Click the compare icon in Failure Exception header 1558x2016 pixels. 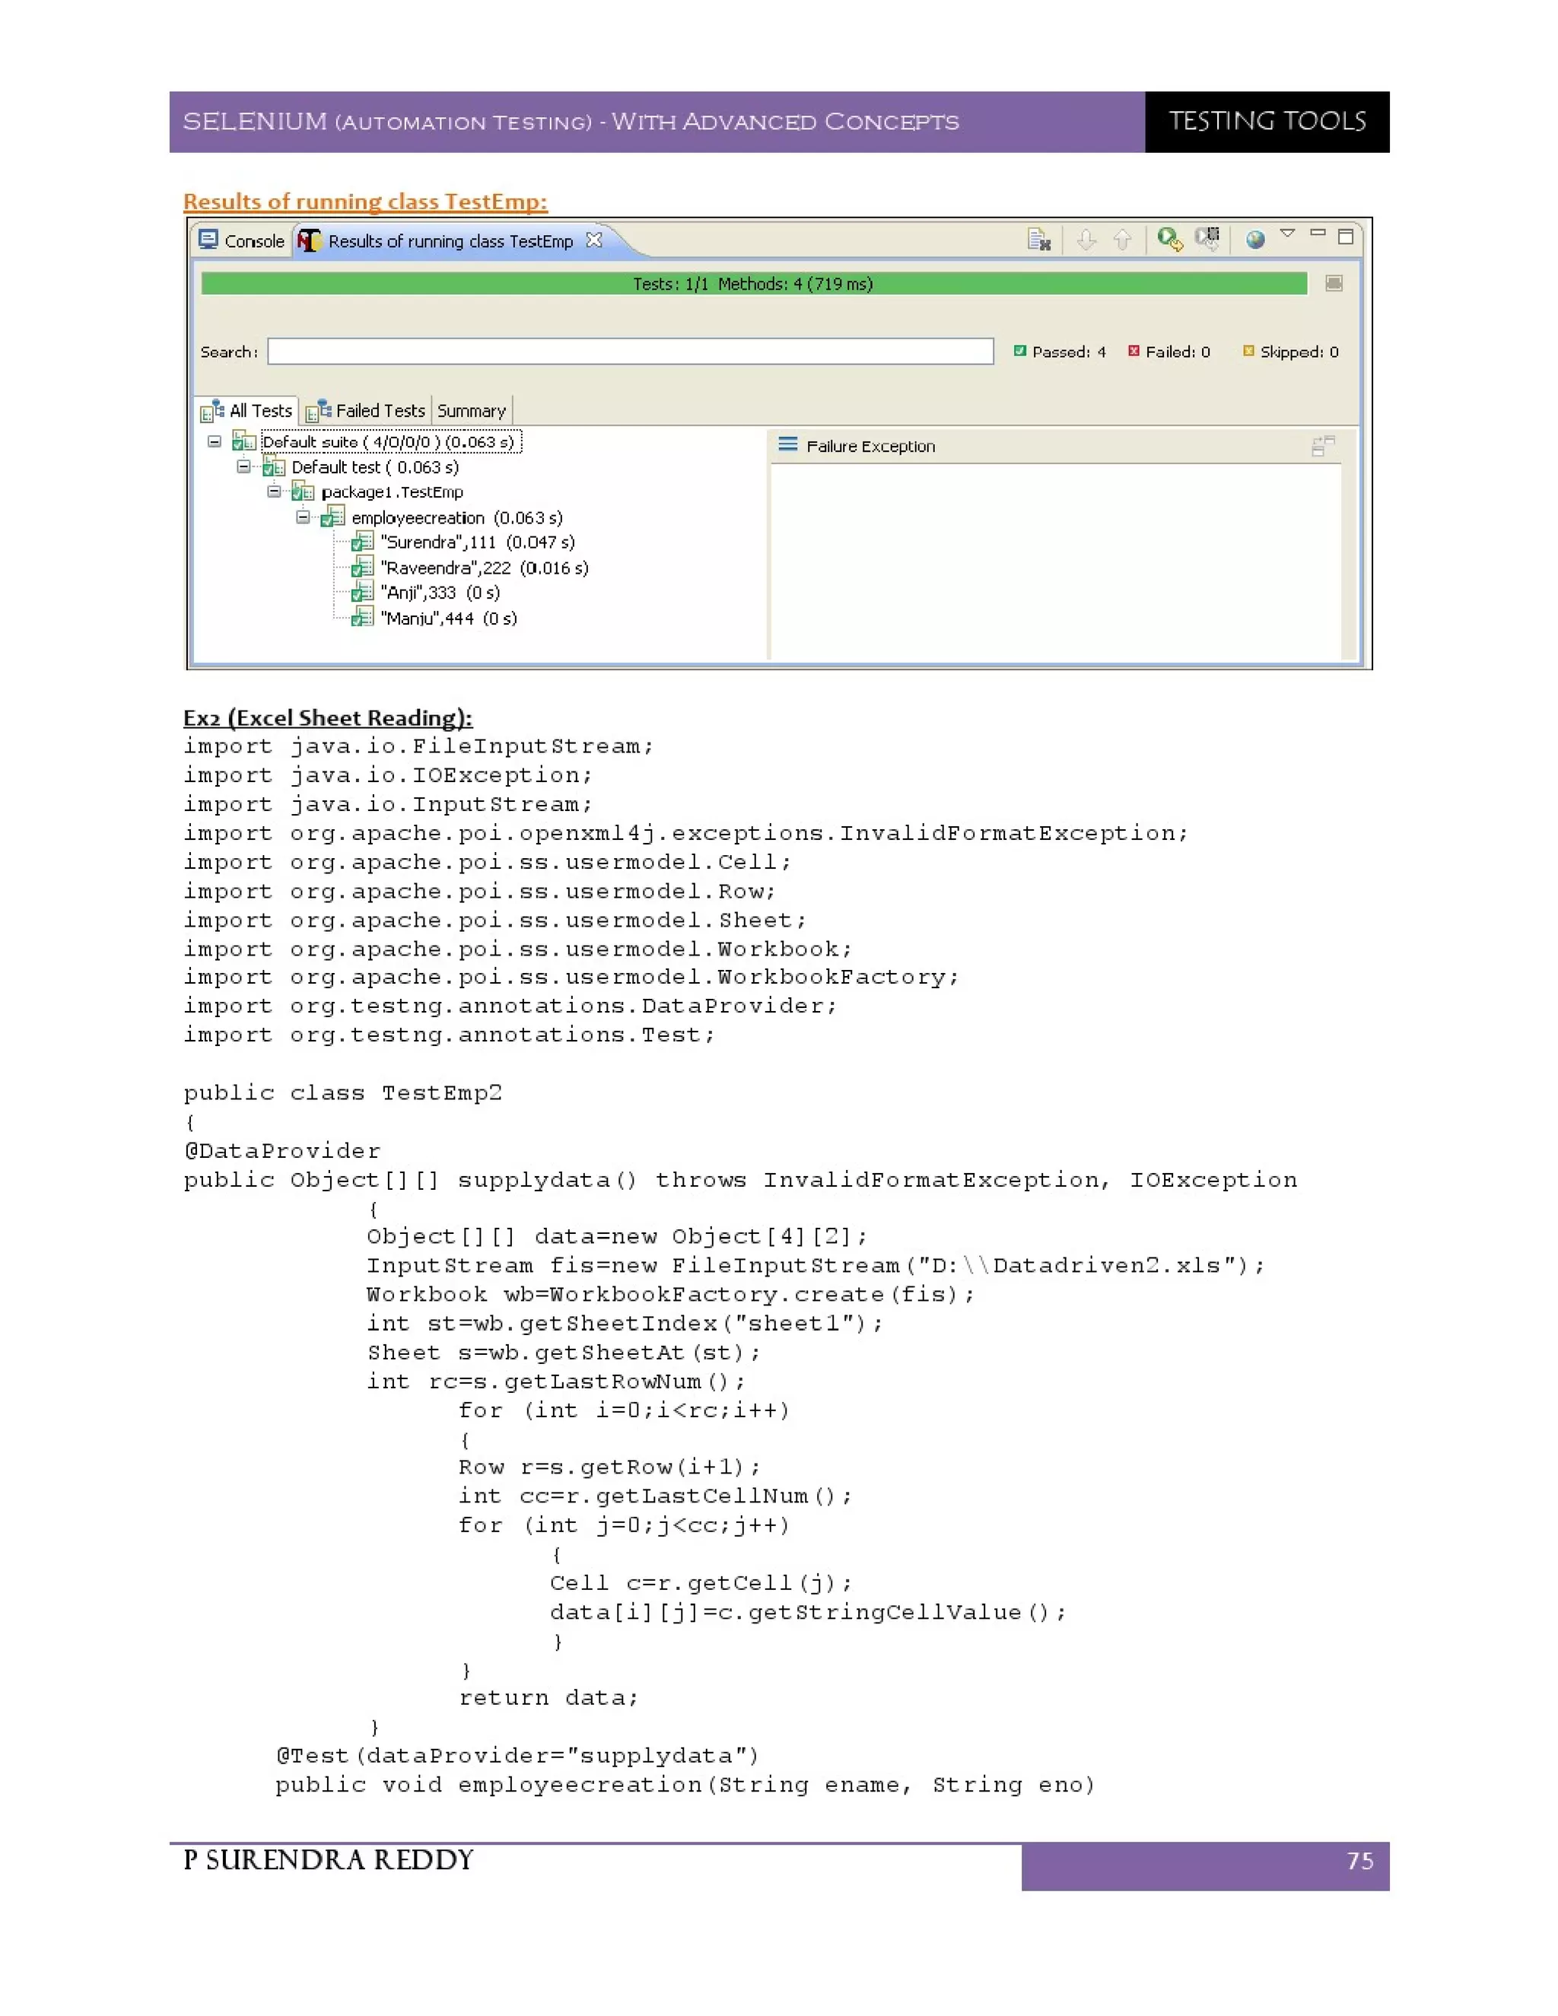pyautogui.click(x=1323, y=447)
